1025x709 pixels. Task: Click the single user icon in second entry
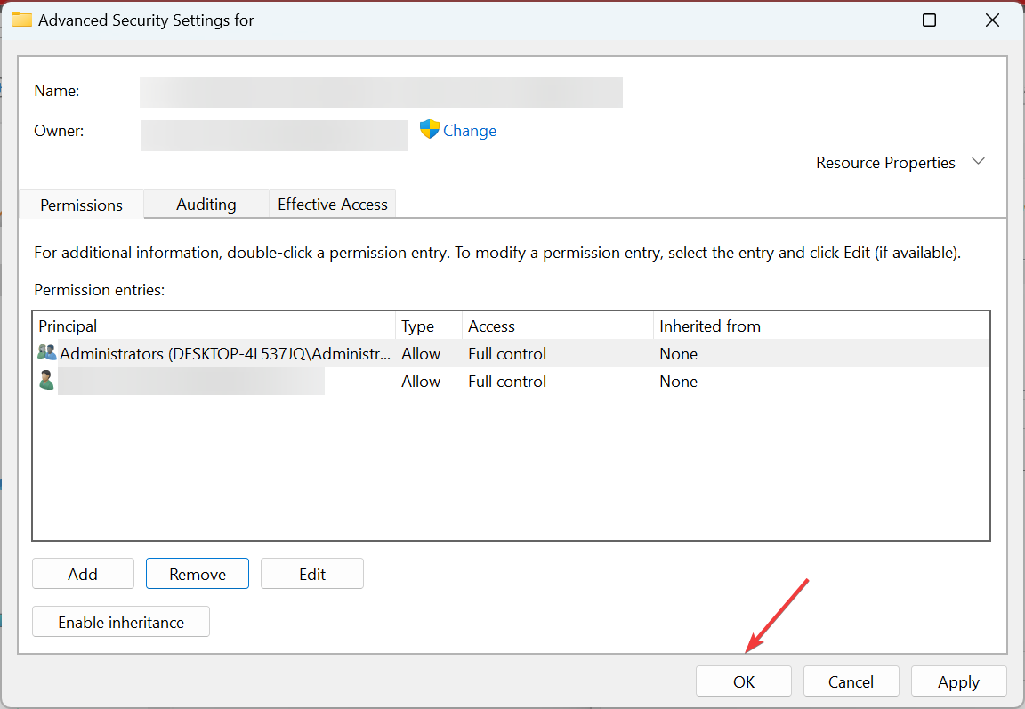[46, 381]
